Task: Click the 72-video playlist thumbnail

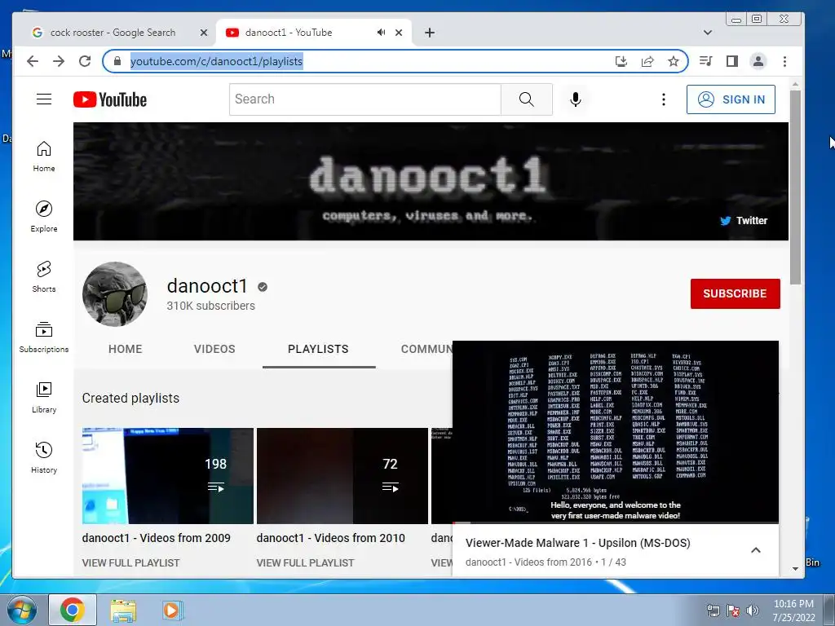Action: [x=342, y=476]
